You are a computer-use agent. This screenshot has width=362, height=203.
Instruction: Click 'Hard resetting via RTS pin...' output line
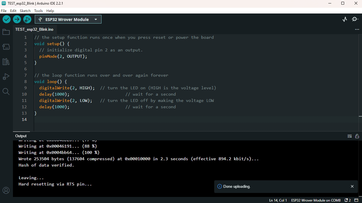55,184
